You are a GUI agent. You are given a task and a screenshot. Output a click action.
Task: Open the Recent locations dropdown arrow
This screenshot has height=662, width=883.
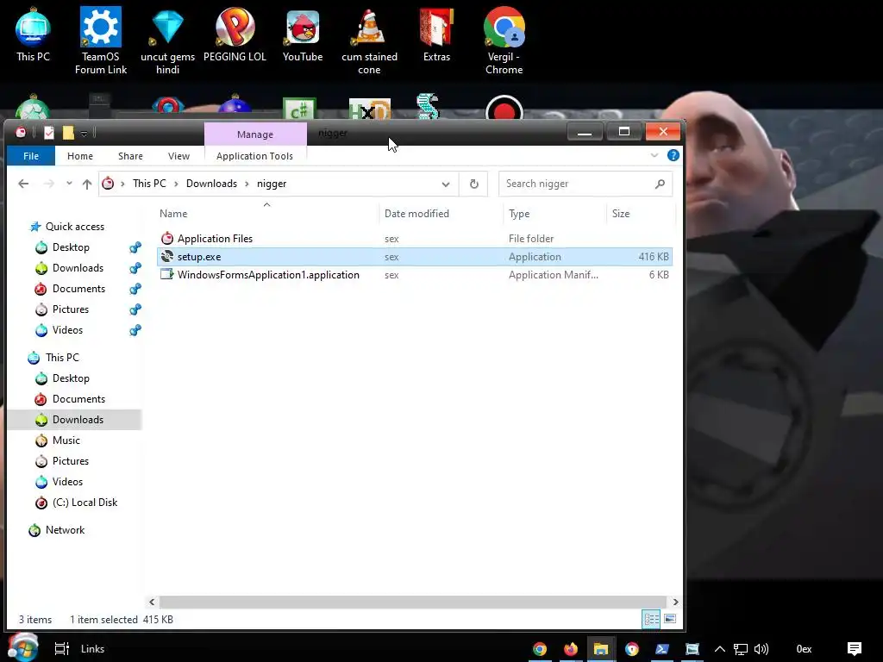tap(69, 184)
